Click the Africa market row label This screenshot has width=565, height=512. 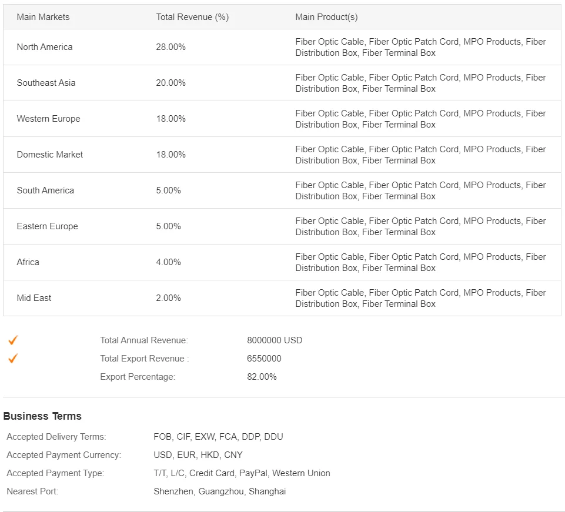pos(28,262)
